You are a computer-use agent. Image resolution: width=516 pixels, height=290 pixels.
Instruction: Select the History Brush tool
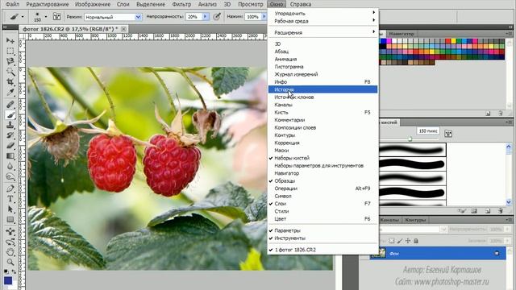click(x=10, y=135)
